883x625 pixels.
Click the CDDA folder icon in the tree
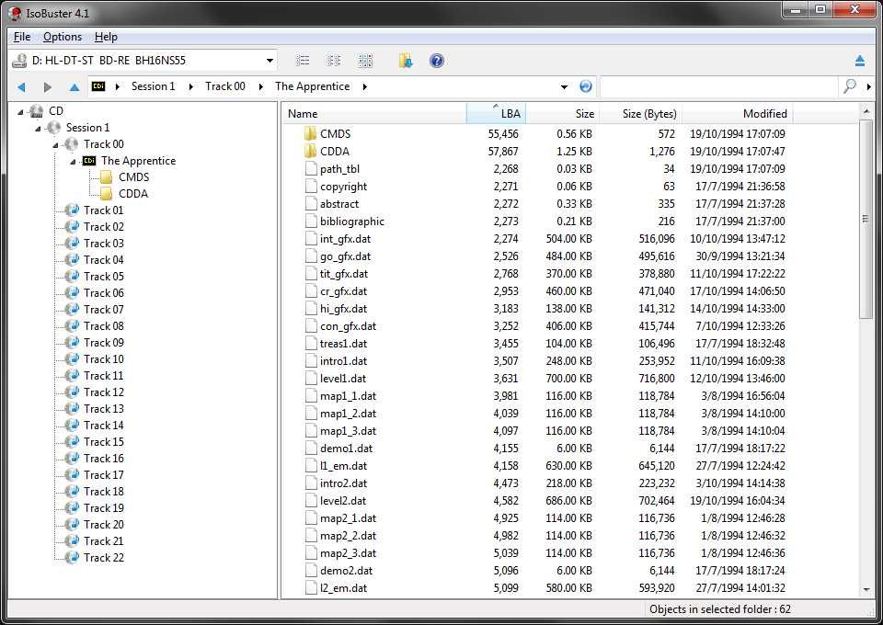(x=107, y=194)
